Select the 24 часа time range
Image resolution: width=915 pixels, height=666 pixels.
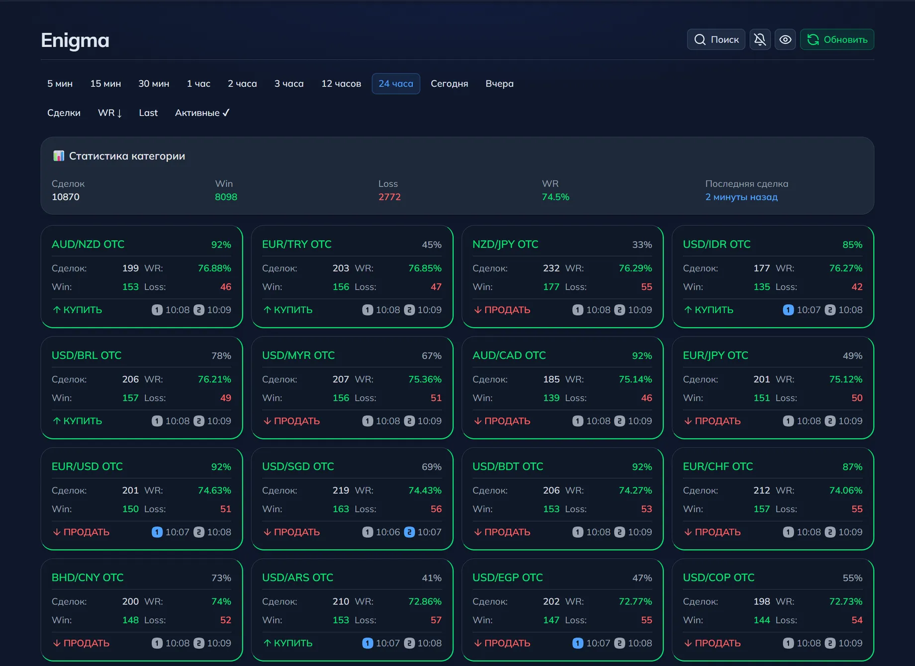coord(395,83)
